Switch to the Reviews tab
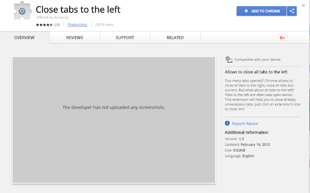 tap(75, 38)
